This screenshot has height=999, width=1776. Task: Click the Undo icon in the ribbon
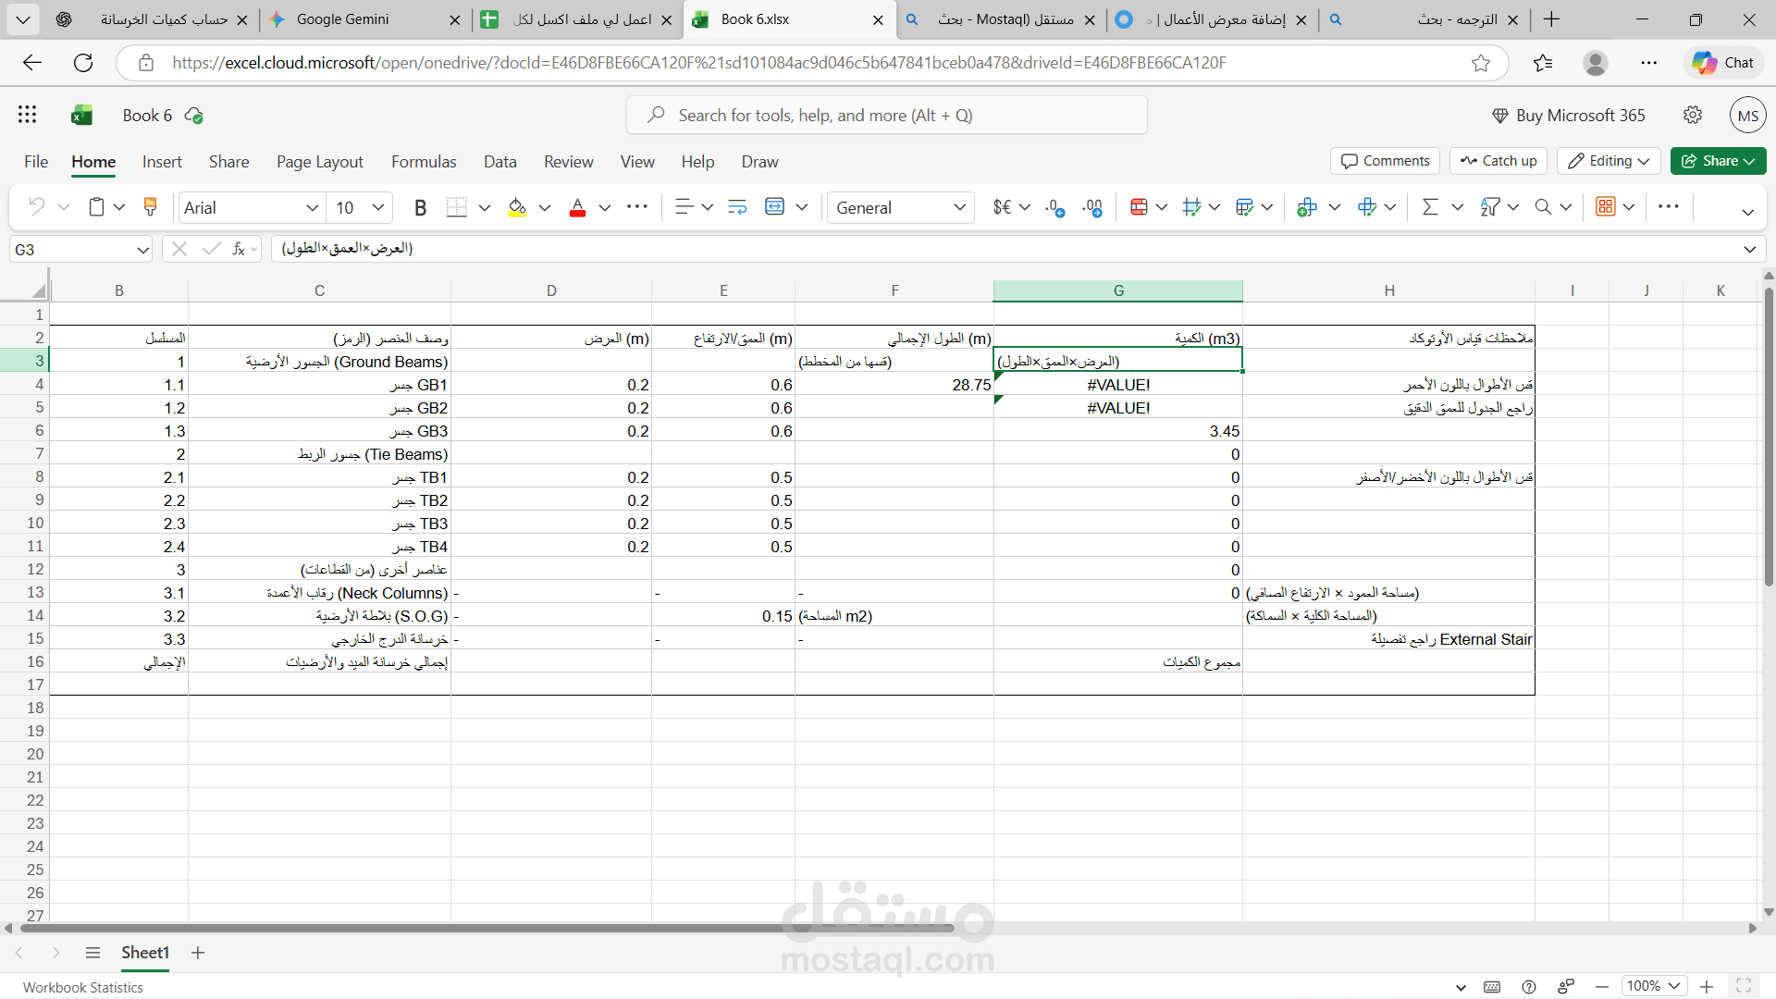(x=37, y=207)
